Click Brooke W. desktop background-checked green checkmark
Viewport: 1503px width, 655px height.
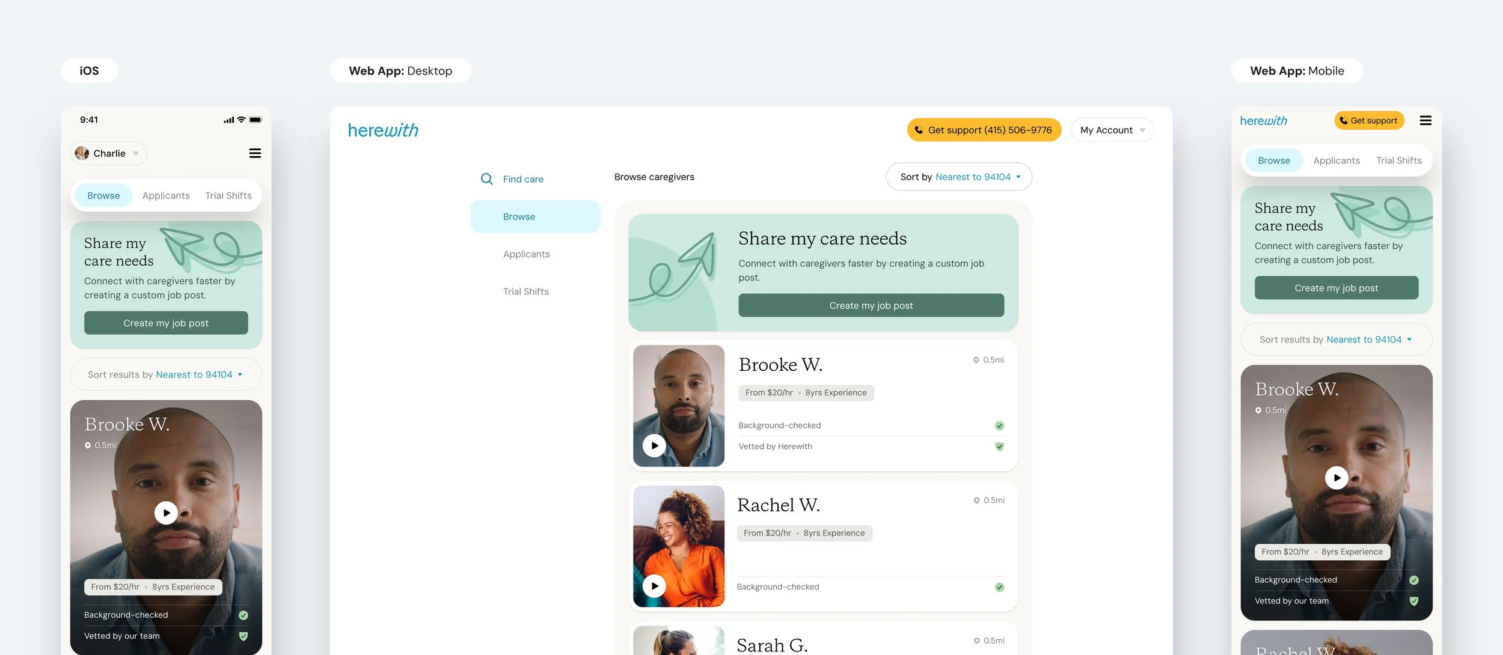[999, 425]
